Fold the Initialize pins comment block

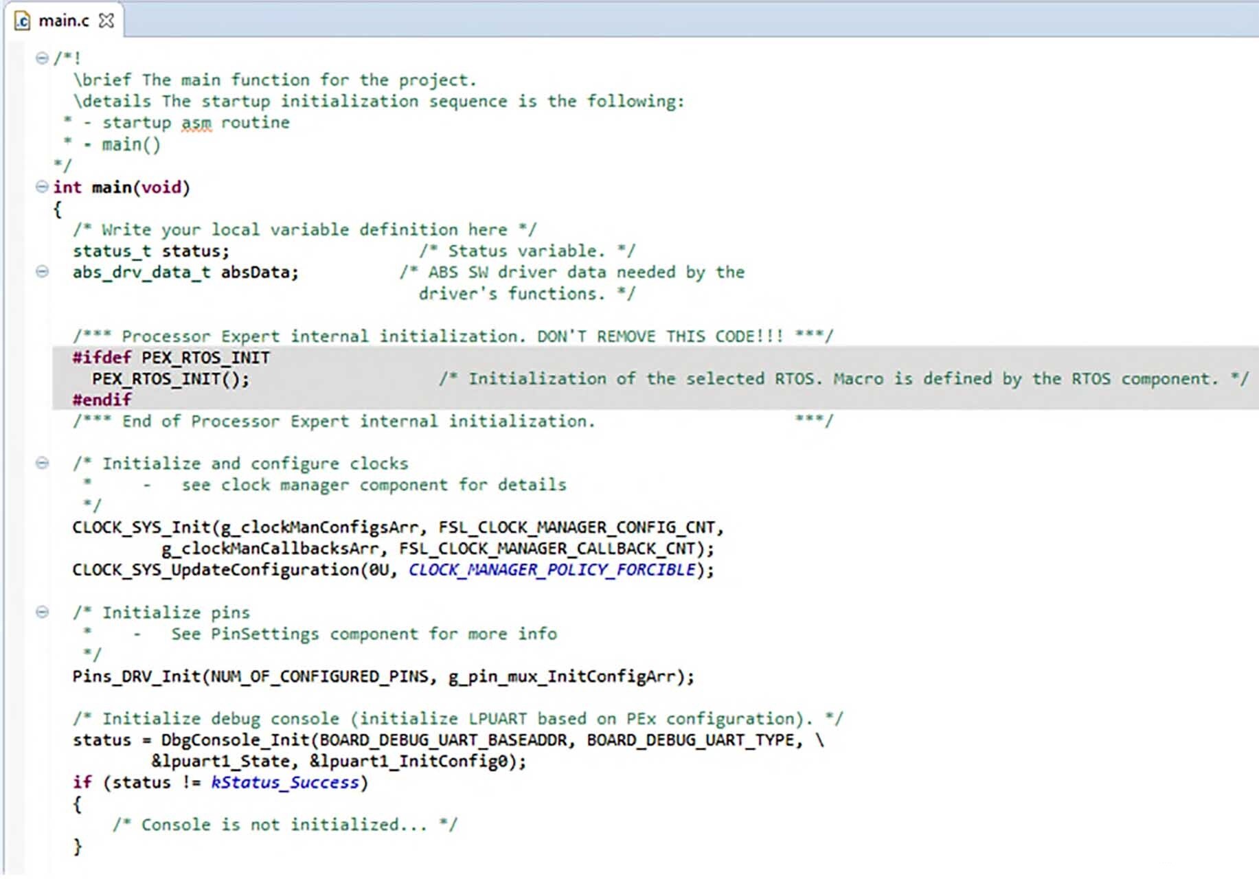click(x=42, y=612)
